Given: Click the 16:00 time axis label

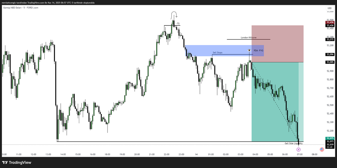Looking at the screenshot, I should coord(93,154).
